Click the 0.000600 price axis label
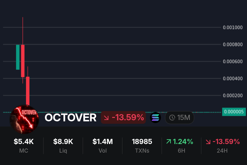 (x=233, y=62)
